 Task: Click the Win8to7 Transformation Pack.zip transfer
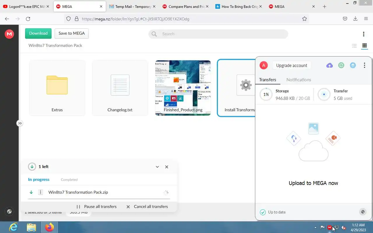99,192
